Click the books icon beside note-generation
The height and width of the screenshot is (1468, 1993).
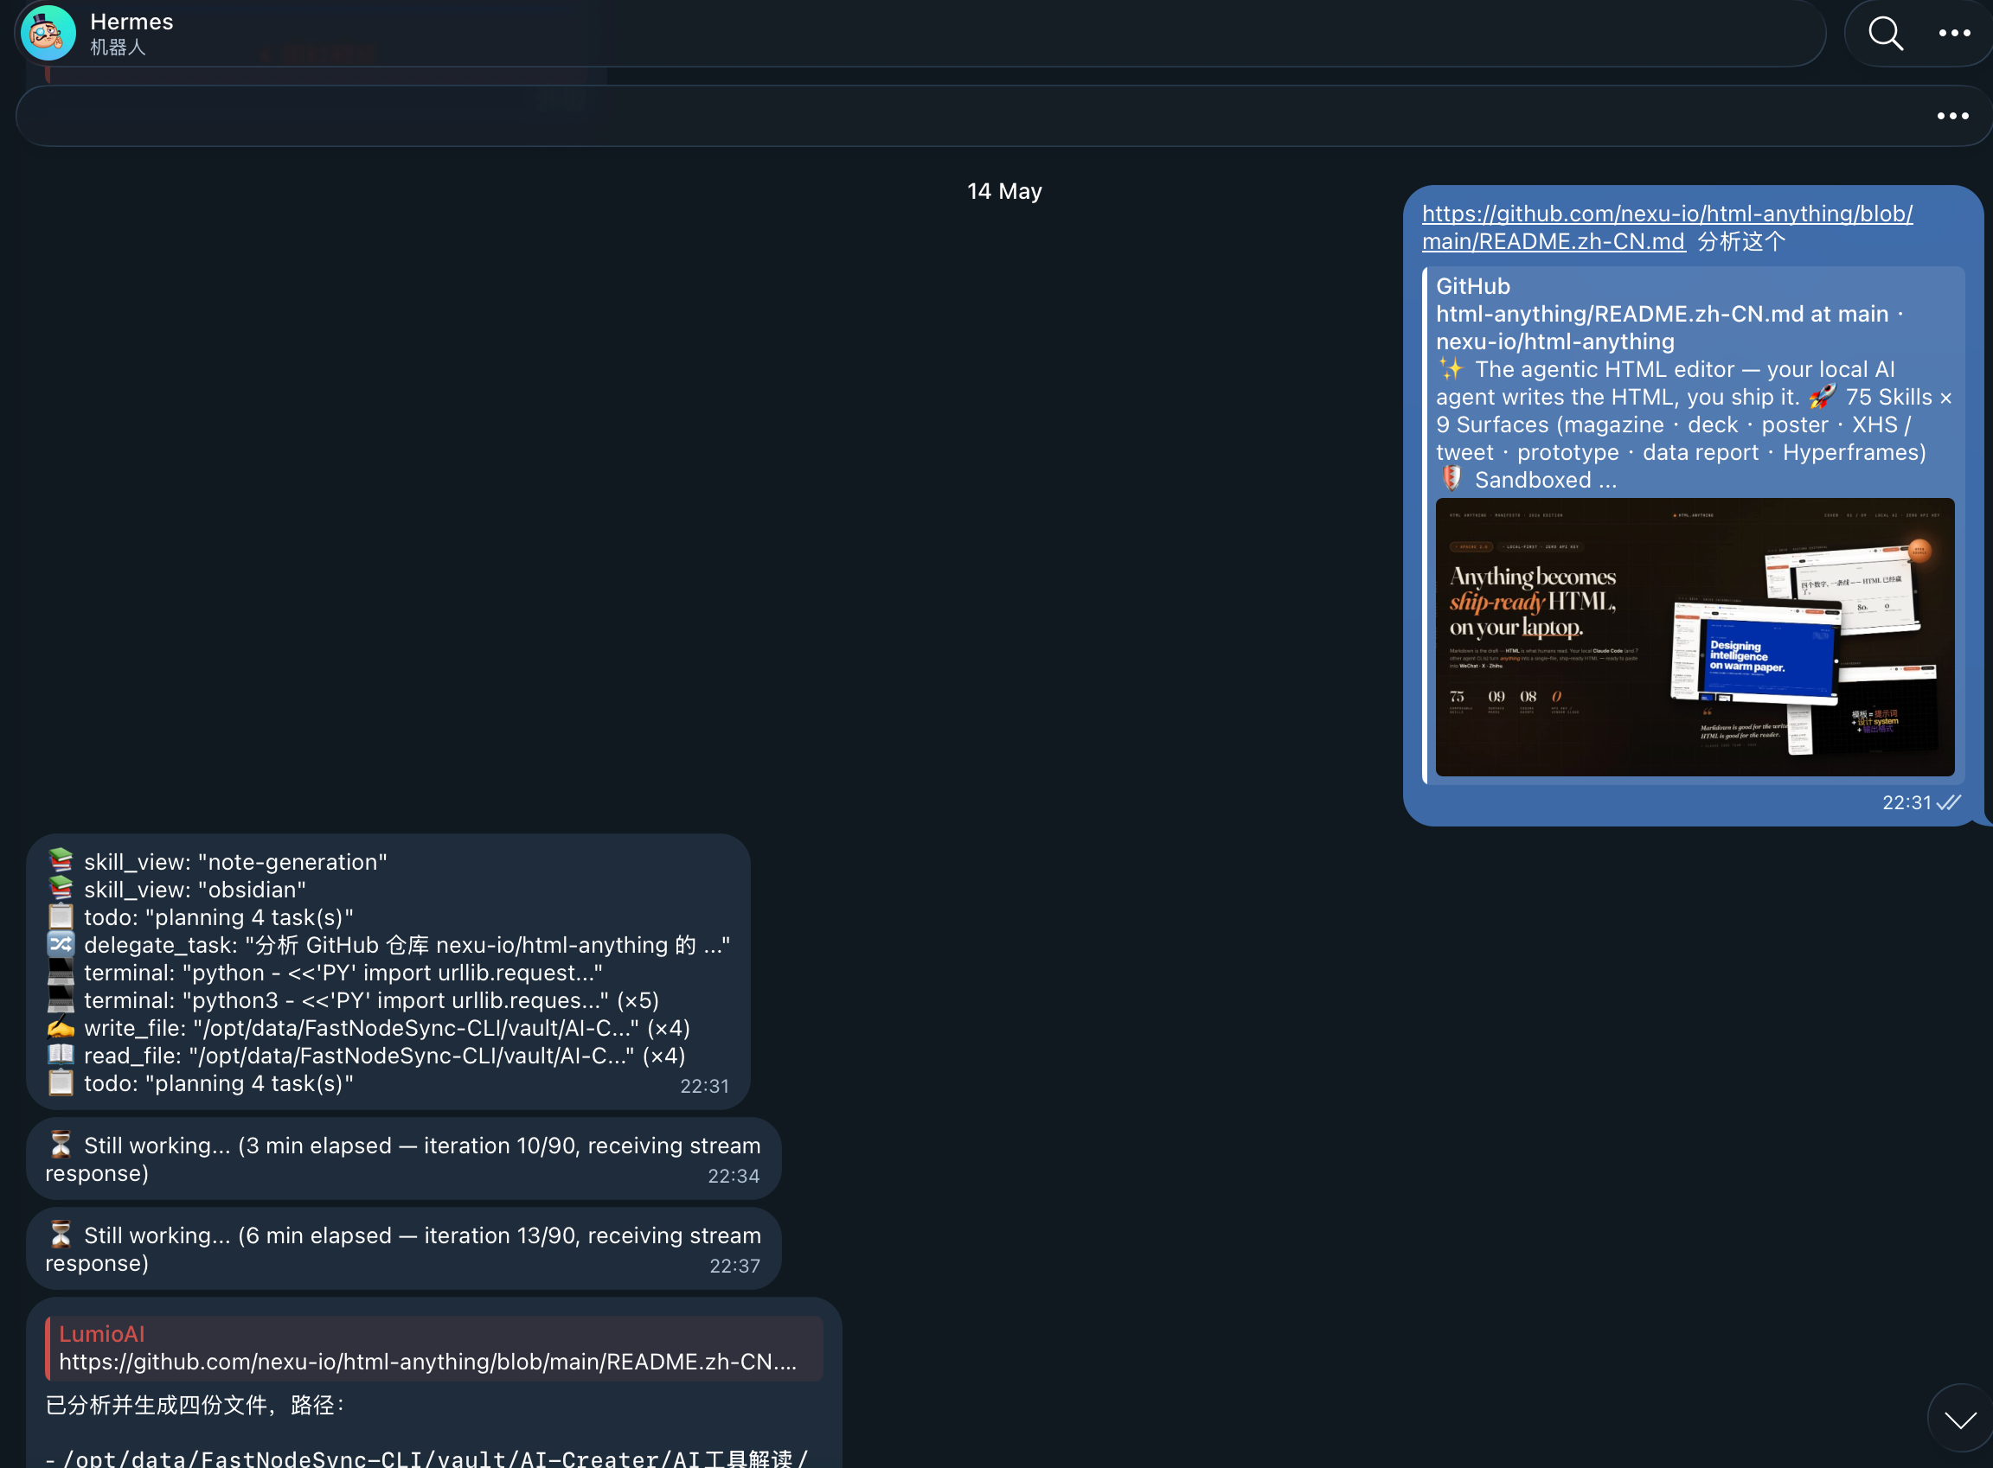click(61, 860)
